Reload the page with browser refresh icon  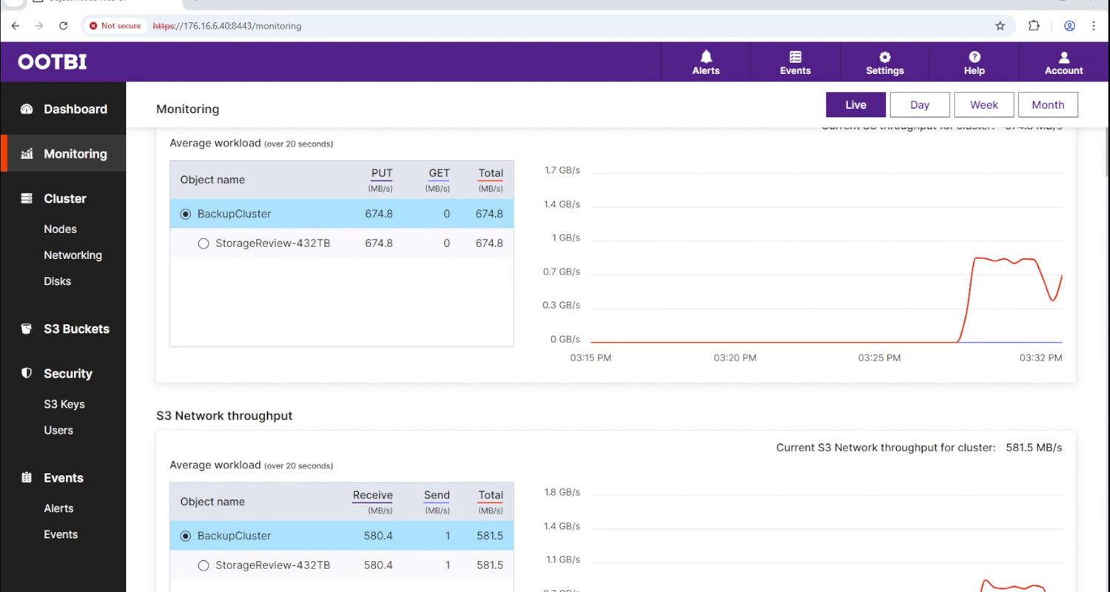pos(63,26)
